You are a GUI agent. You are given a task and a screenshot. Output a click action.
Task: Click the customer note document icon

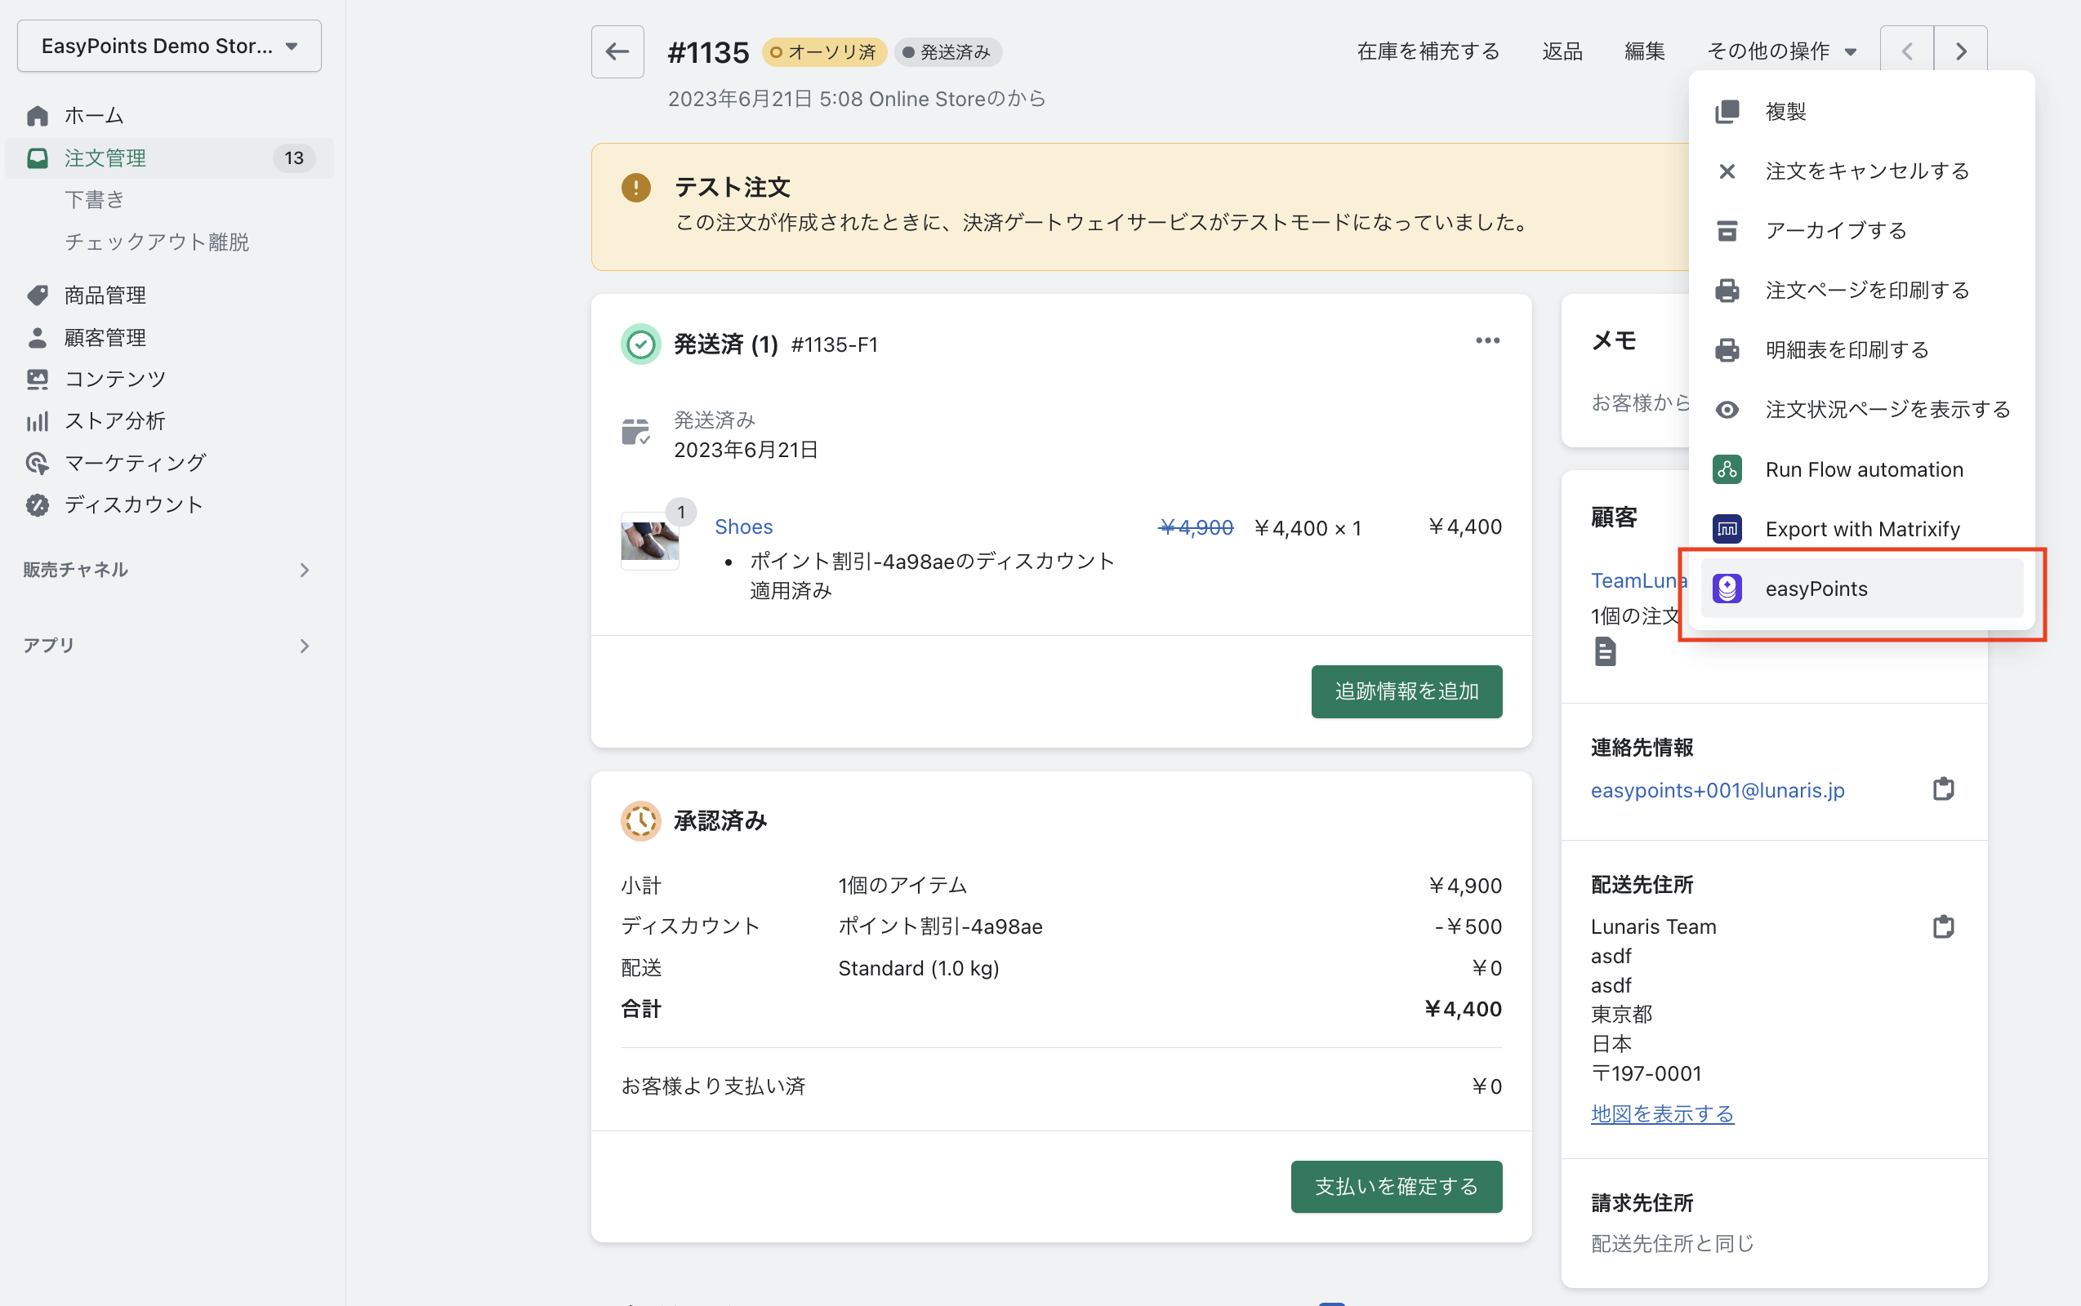[x=1605, y=651]
